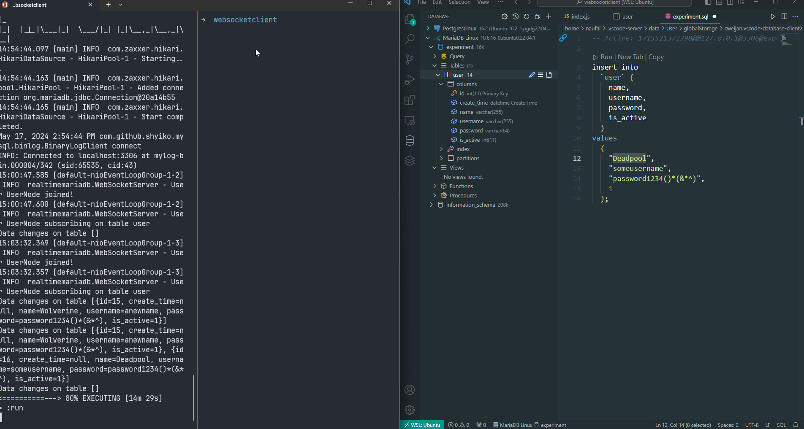
Task: Click the SQL language mode indicator
Action: 781,425
